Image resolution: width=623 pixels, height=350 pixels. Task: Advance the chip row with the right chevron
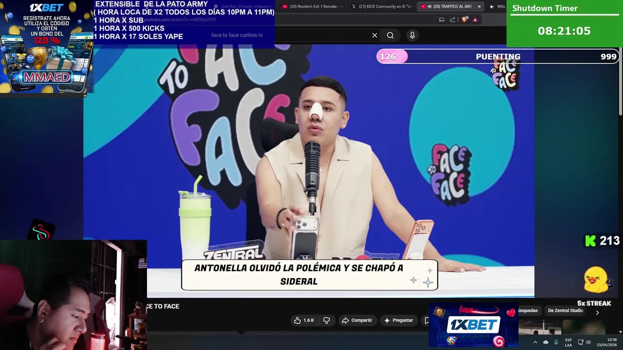click(597, 313)
